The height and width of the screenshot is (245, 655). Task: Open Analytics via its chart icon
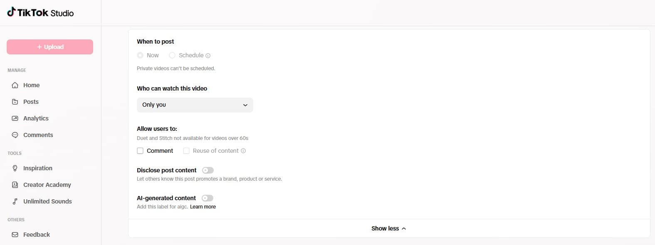(x=15, y=118)
